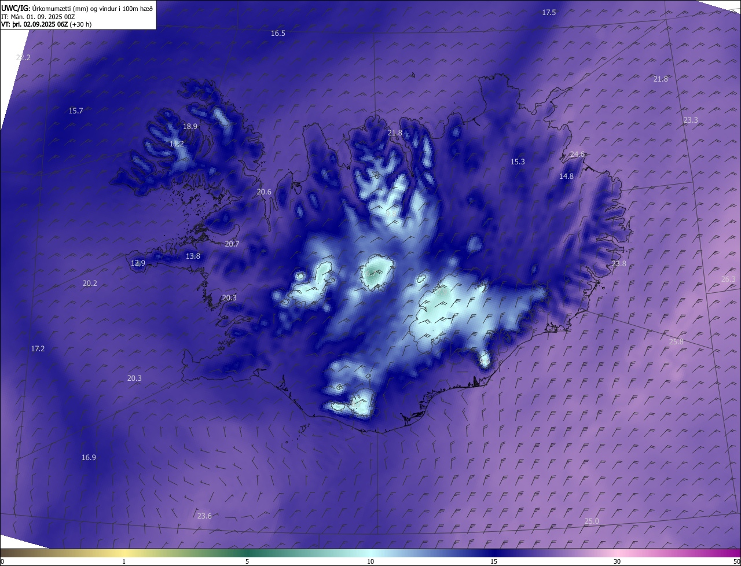Click the 5 tick on the colour scale
The height and width of the screenshot is (566, 741).
coord(247,562)
